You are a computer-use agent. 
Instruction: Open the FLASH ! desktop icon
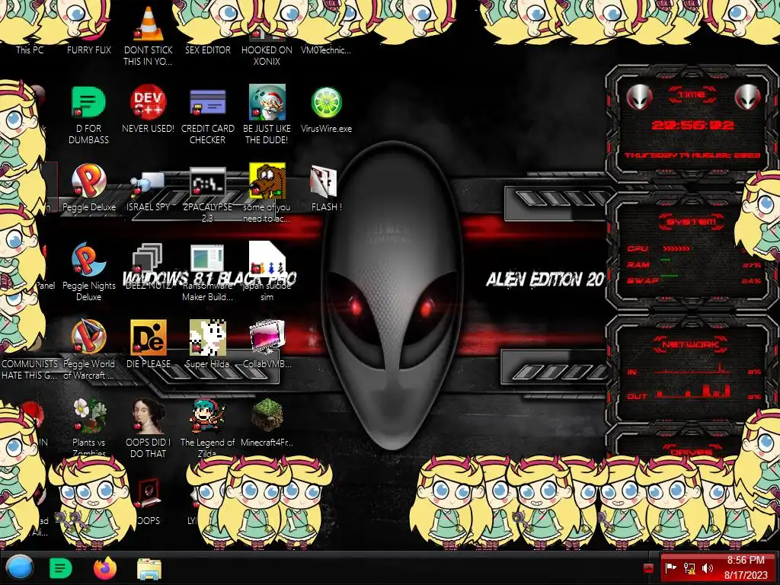(x=324, y=180)
